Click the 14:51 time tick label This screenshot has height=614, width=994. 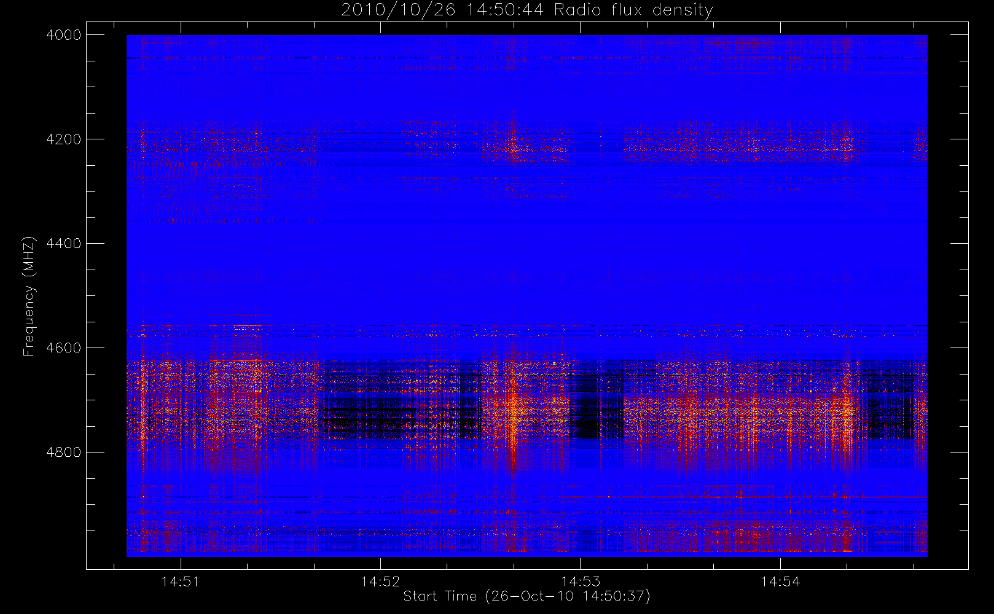(x=181, y=581)
